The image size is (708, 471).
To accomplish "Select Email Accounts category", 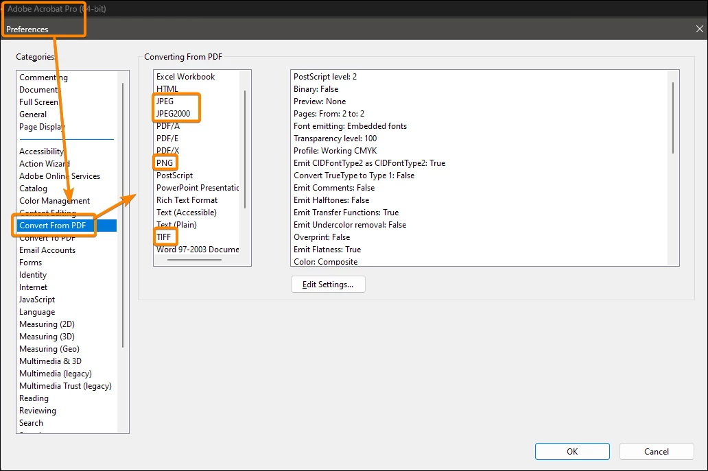I will click(x=47, y=250).
